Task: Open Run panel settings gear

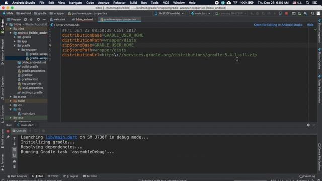Action: [308, 125]
